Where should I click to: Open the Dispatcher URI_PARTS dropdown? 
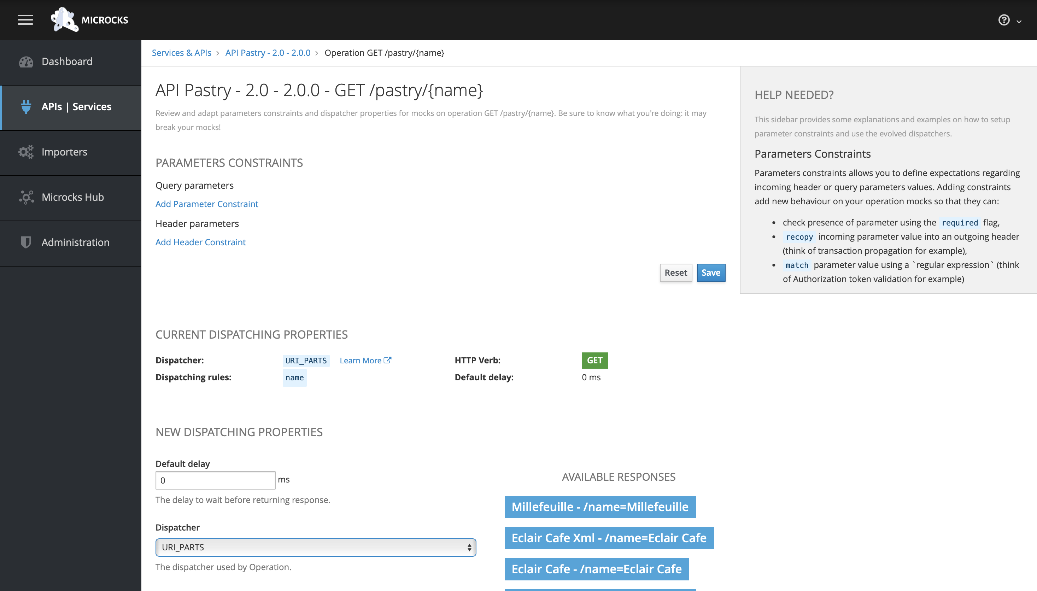pos(315,547)
